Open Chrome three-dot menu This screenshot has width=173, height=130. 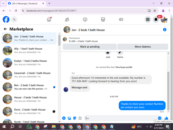pos(169,11)
